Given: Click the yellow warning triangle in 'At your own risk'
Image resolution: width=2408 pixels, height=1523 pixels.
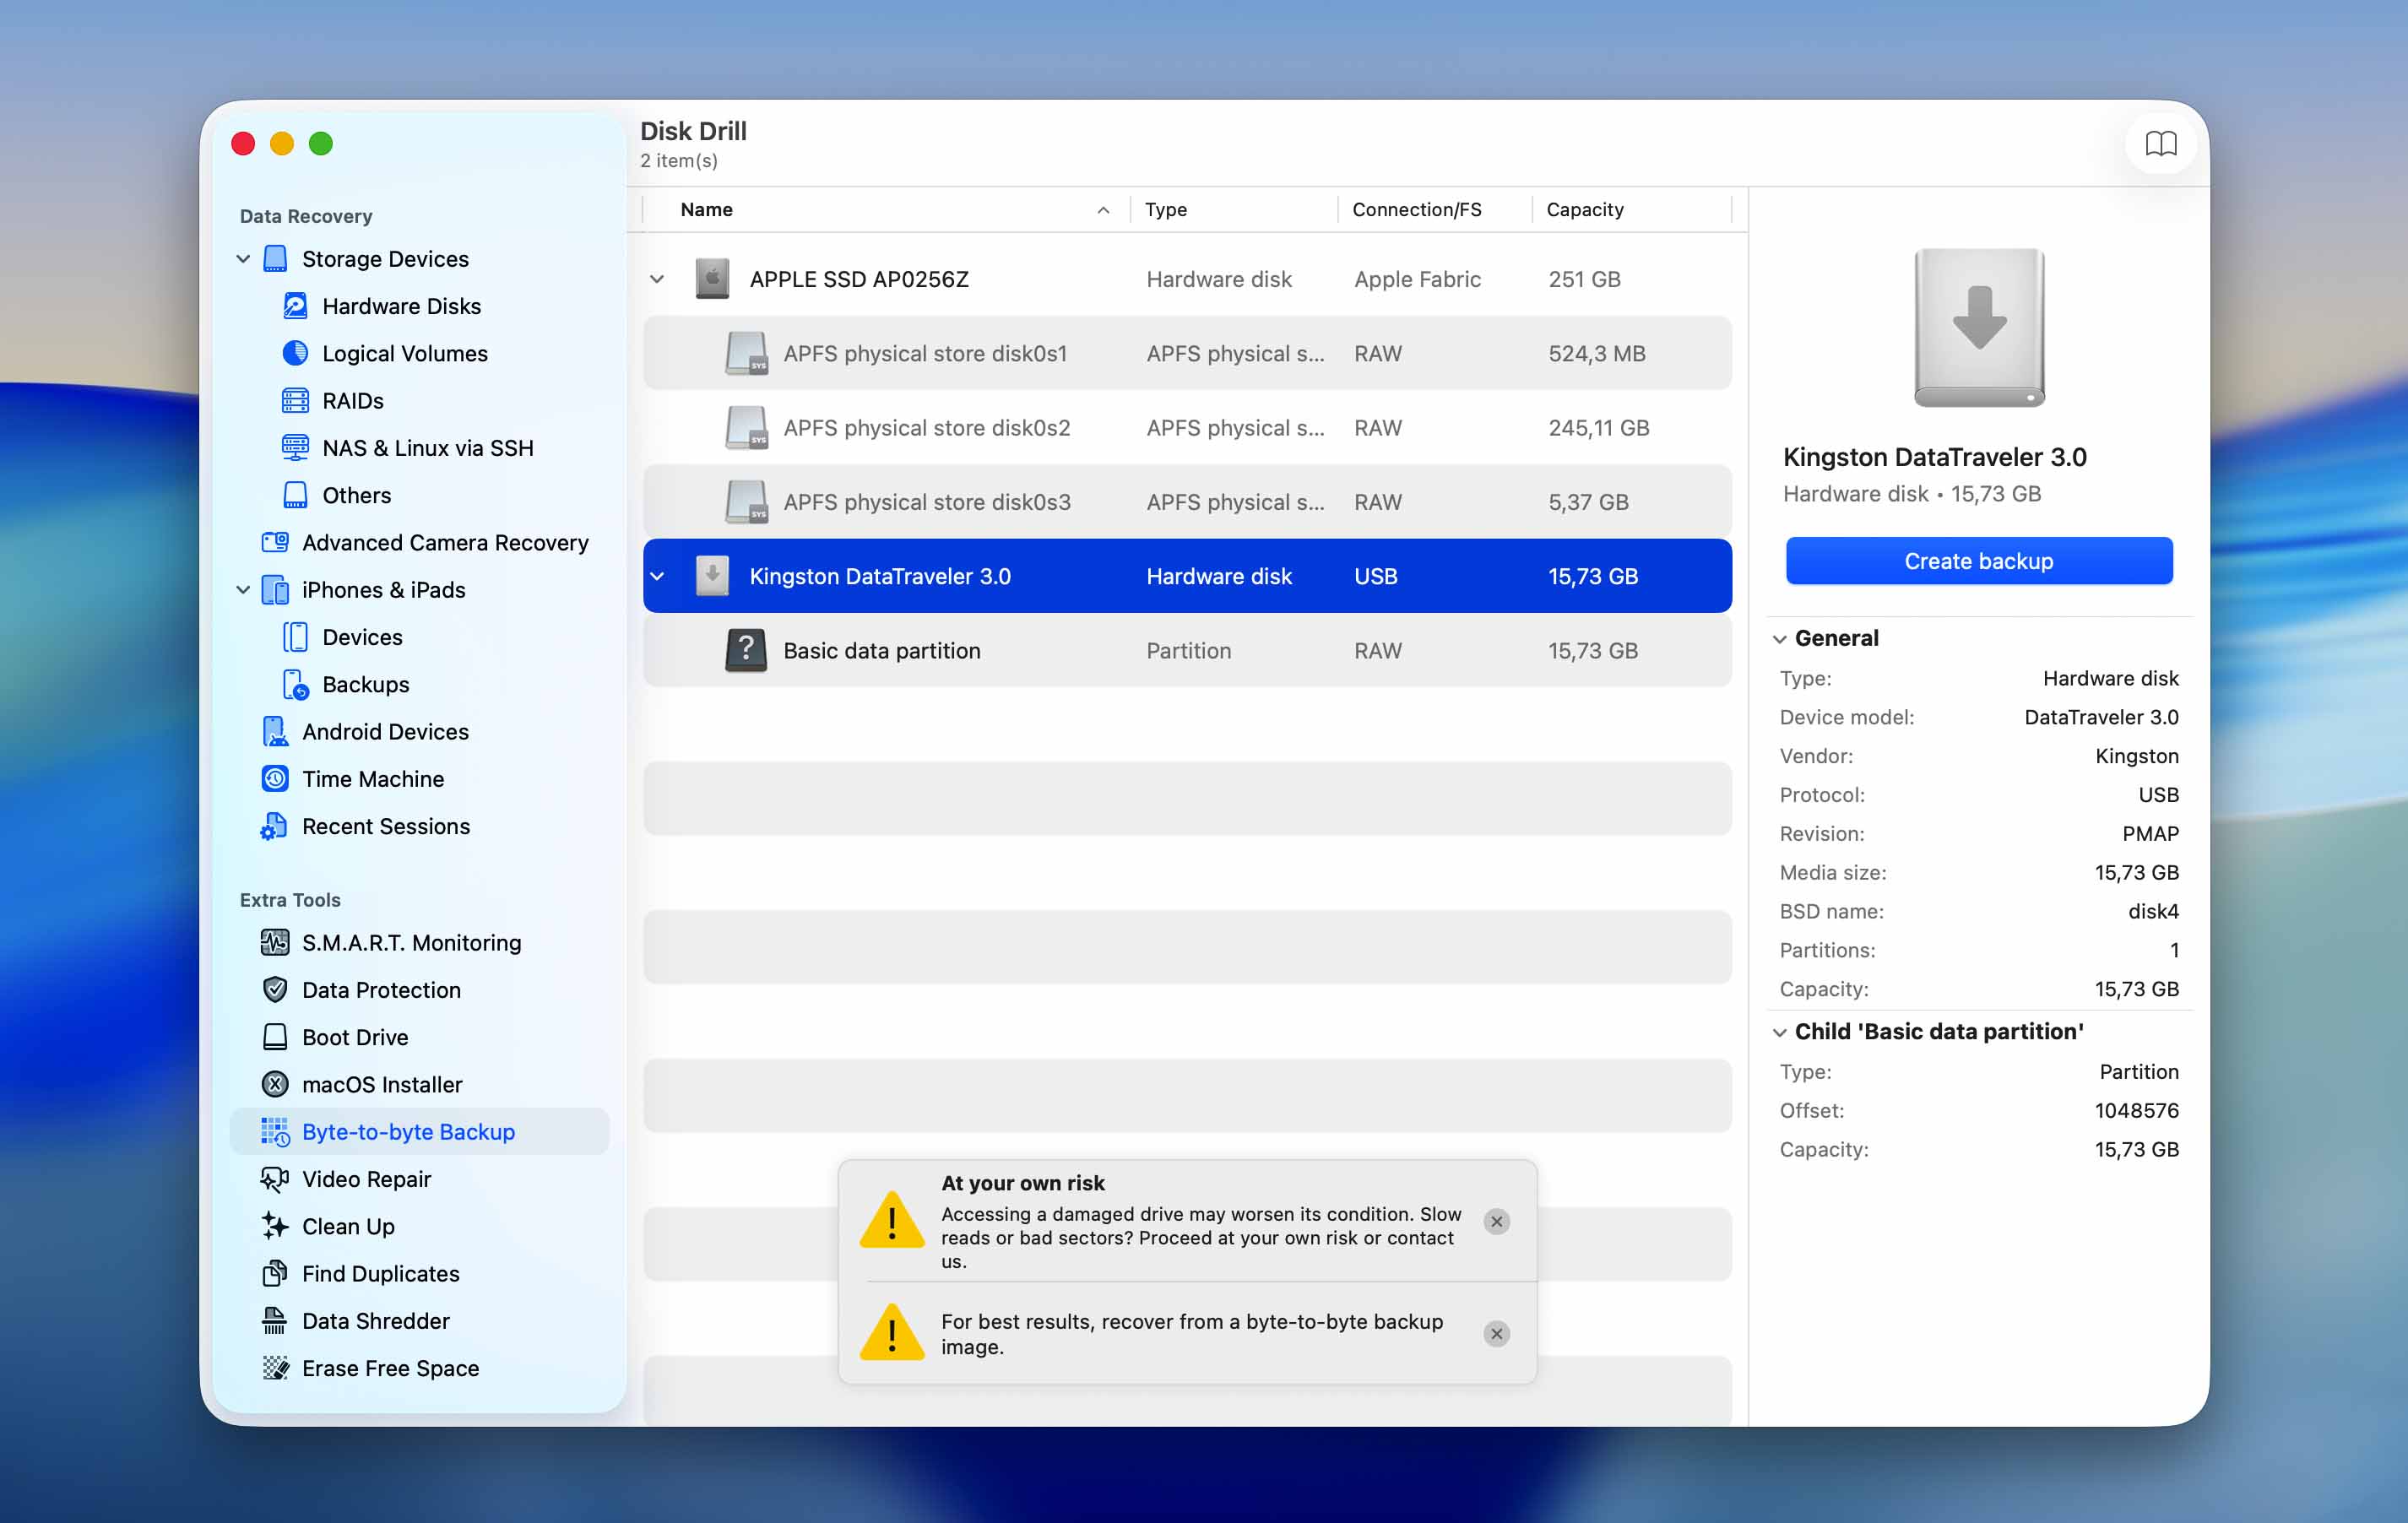Looking at the screenshot, I should pyautogui.click(x=891, y=1220).
